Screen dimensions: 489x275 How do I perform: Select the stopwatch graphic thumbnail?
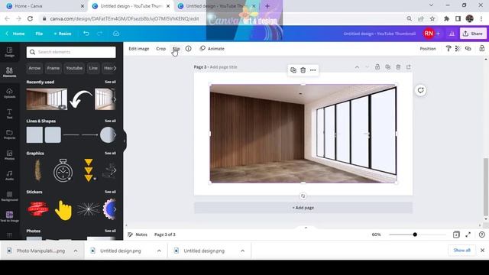tap(63, 170)
